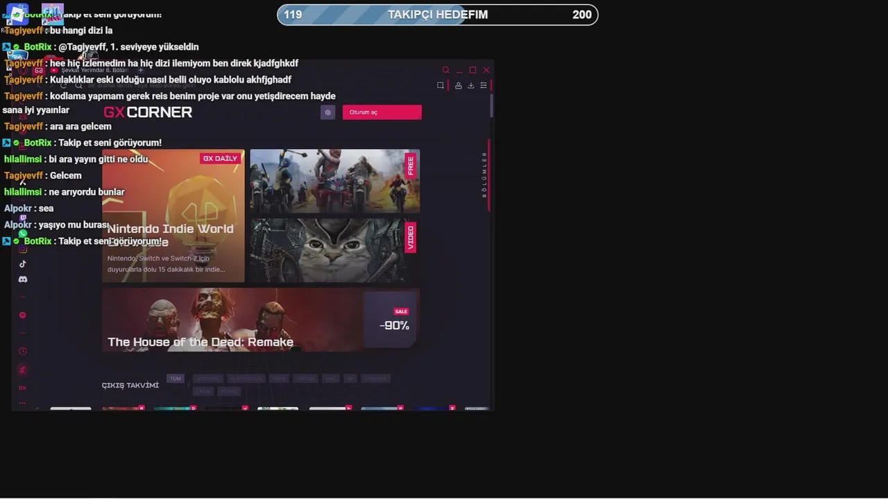The width and height of the screenshot is (888, 499).
Task: Open the FREE bikers game card
Action: (334, 181)
